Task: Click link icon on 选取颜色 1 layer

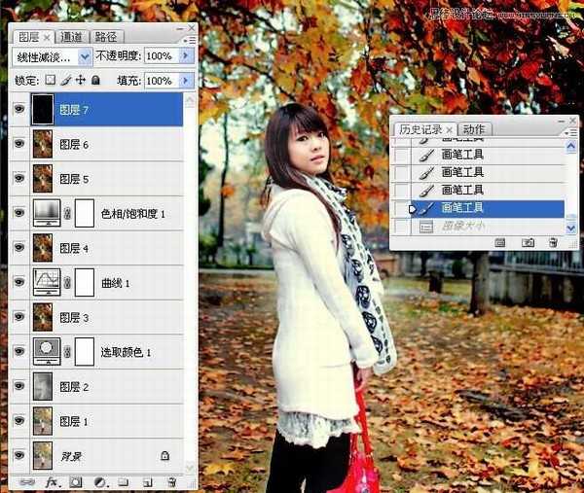Action: click(67, 352)
